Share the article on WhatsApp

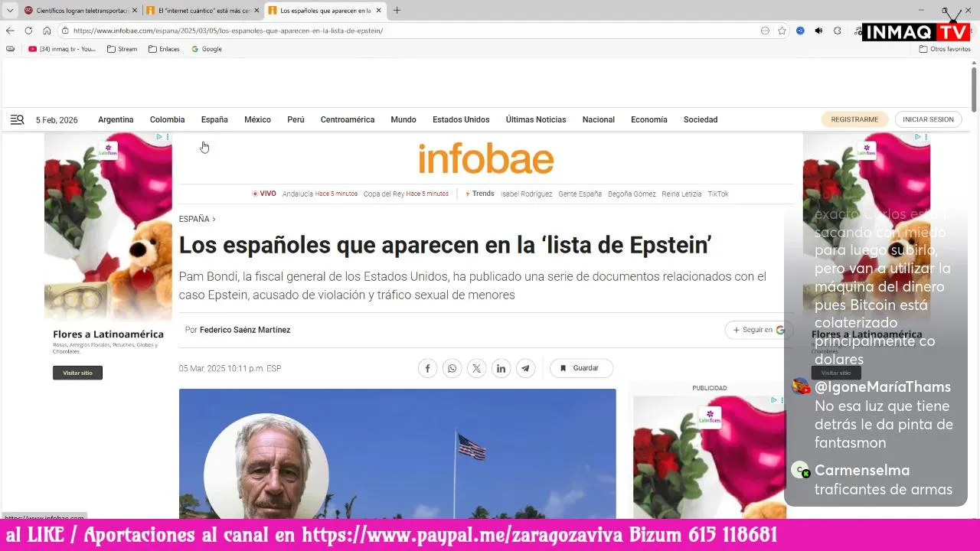[x=452, y=368]
